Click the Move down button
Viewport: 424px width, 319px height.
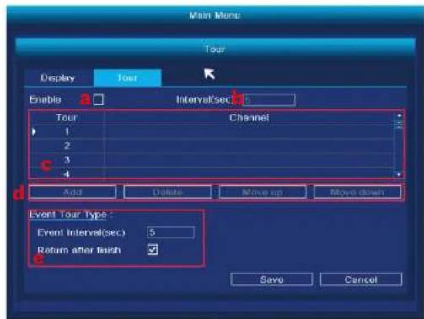click(357, 192)
